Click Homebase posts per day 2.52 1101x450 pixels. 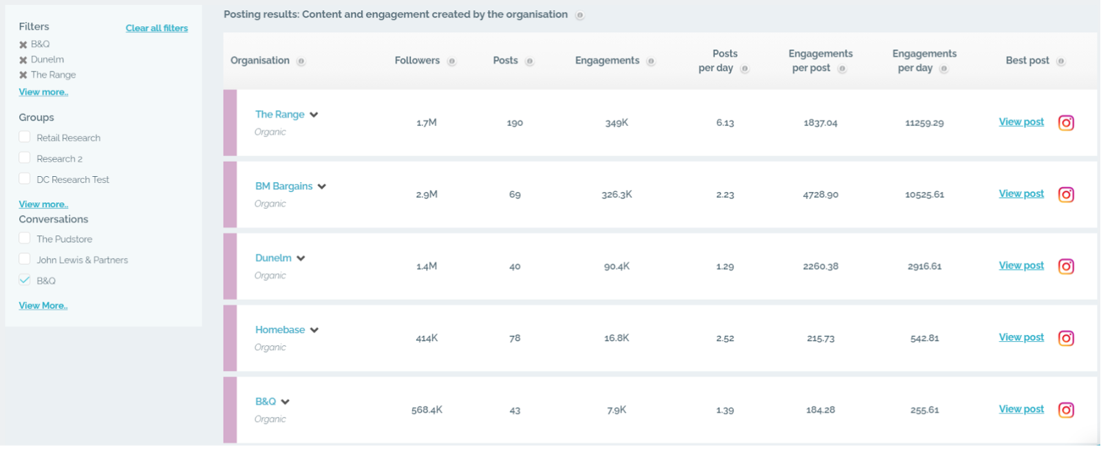click(x=725, y=339)
